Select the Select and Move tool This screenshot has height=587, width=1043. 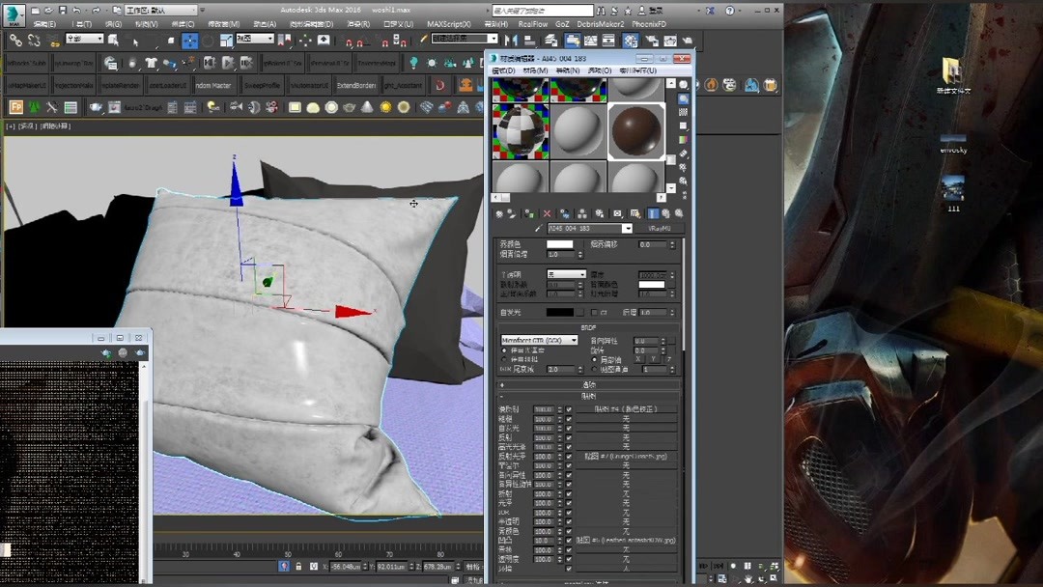[x=191, y=40]
